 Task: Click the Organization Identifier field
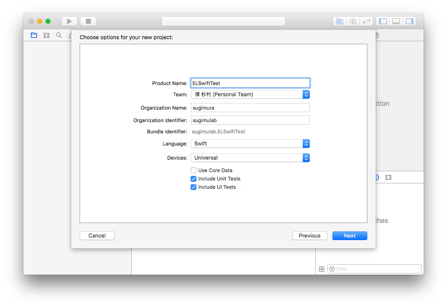(x=250, y=120)
